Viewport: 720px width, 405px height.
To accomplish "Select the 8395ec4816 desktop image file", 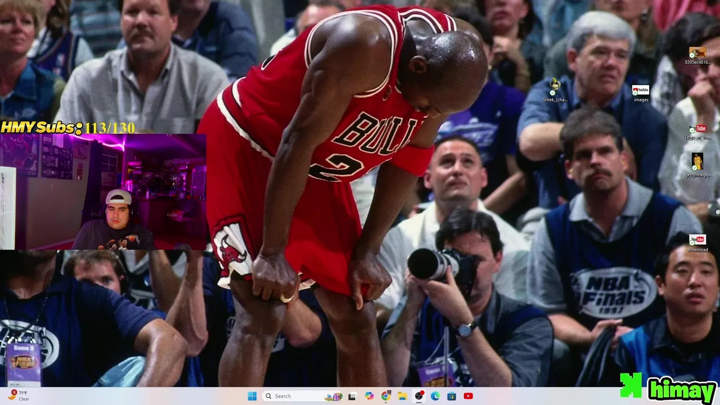I will pos(697,56).
